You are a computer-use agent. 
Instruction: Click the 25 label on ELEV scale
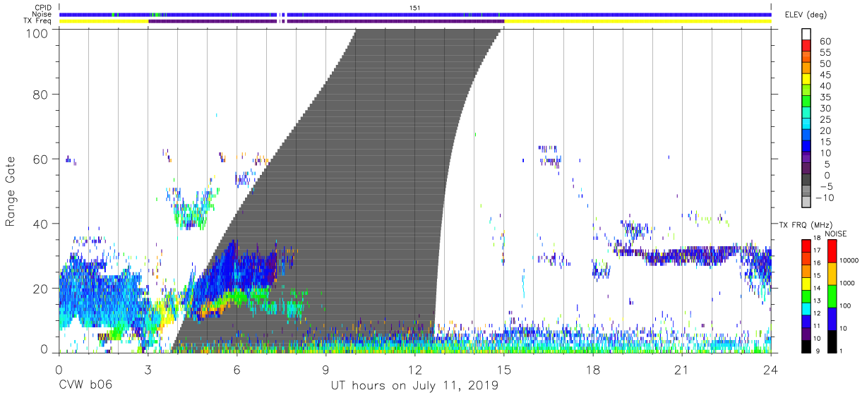coord(825,120)
